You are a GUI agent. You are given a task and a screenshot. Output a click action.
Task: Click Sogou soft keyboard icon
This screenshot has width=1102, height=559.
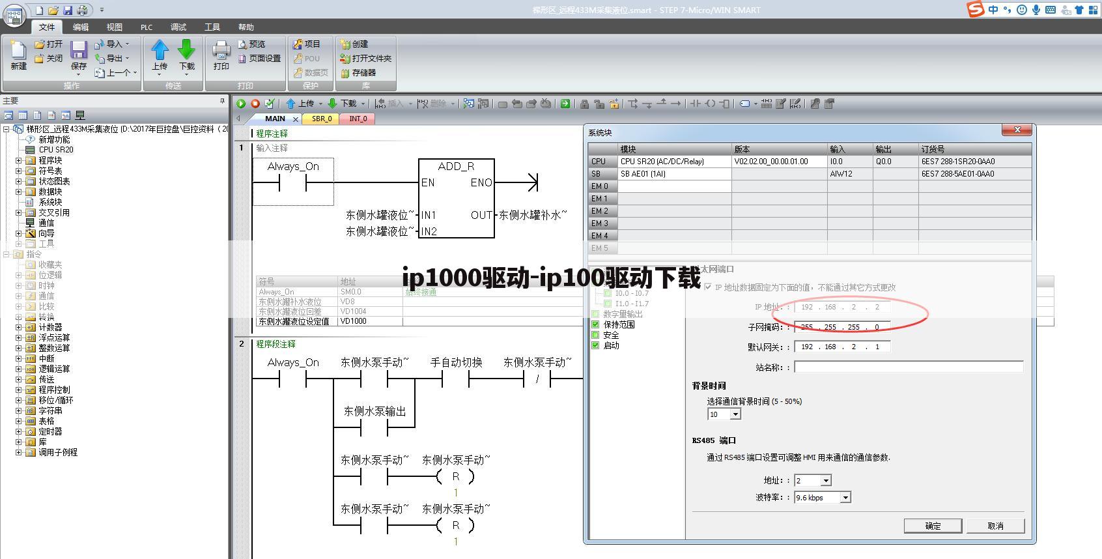pos(1051,10)
